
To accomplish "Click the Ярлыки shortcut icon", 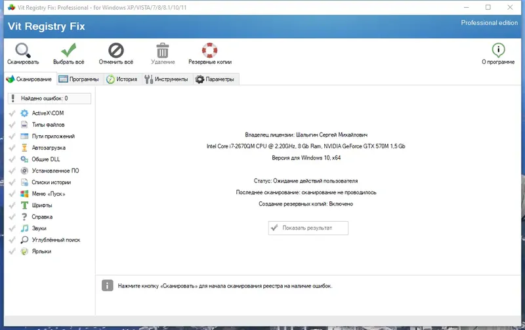I will coord(24,251).
